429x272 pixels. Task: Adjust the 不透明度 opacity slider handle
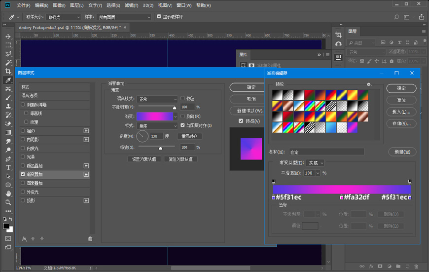(x=175, y=108)
